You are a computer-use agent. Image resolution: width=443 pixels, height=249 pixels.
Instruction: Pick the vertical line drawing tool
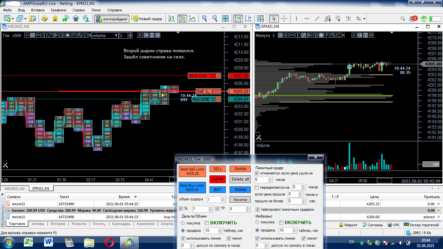(296, 19)
